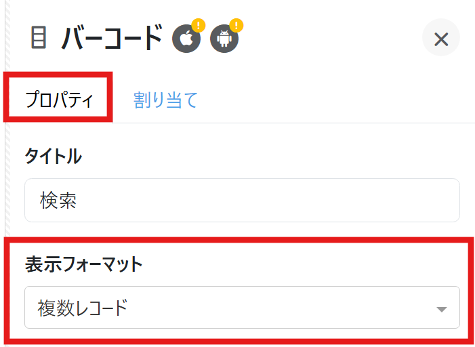Click the 複数レコード selected value text

[83, 308]
